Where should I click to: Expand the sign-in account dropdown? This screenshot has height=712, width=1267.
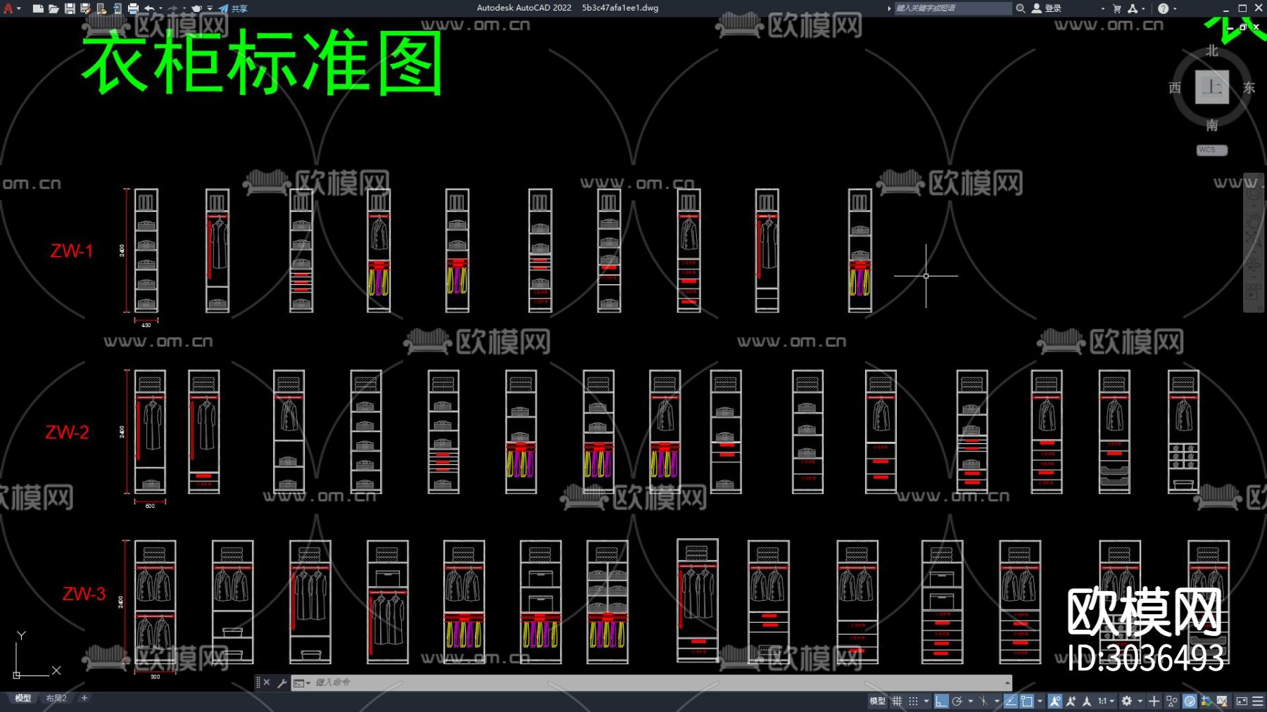click(1102, 8)
